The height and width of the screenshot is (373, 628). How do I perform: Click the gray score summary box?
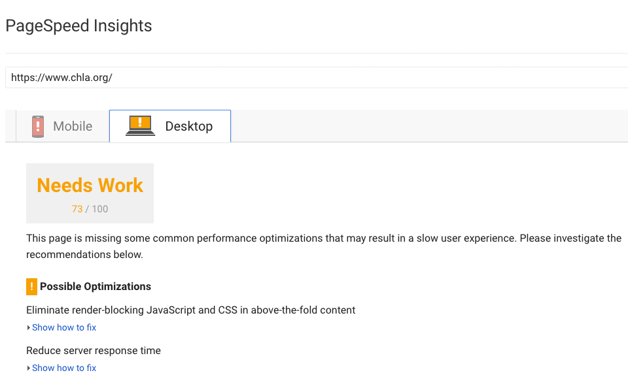pos(90,193)
